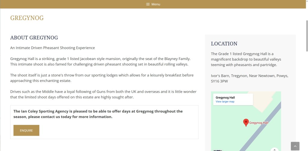Click the bold Ian Coley Sporting Agency text
The width and height of the screenshot is (308, 151).
click(98, 114)
